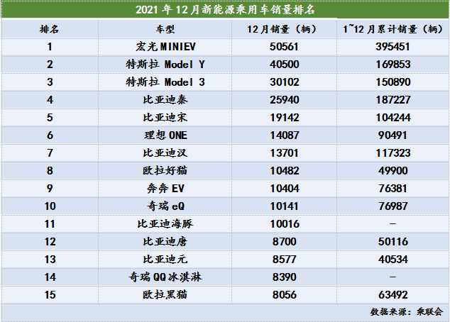The height and width of the screenshot is (322, 450).
Task: Click December sales value 10141
Action: tap(284, 206)
